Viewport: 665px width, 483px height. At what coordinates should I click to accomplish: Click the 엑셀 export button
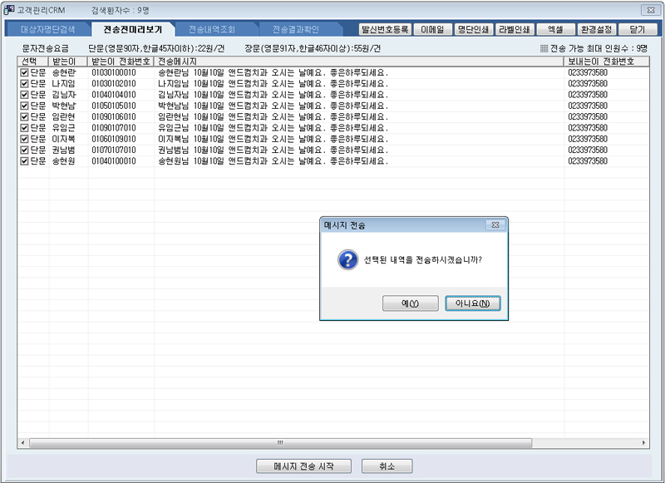pyautogui.click(x=555, y=29)
